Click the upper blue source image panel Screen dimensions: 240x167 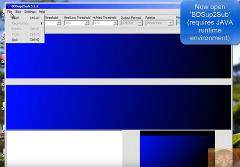pos(119,56)
